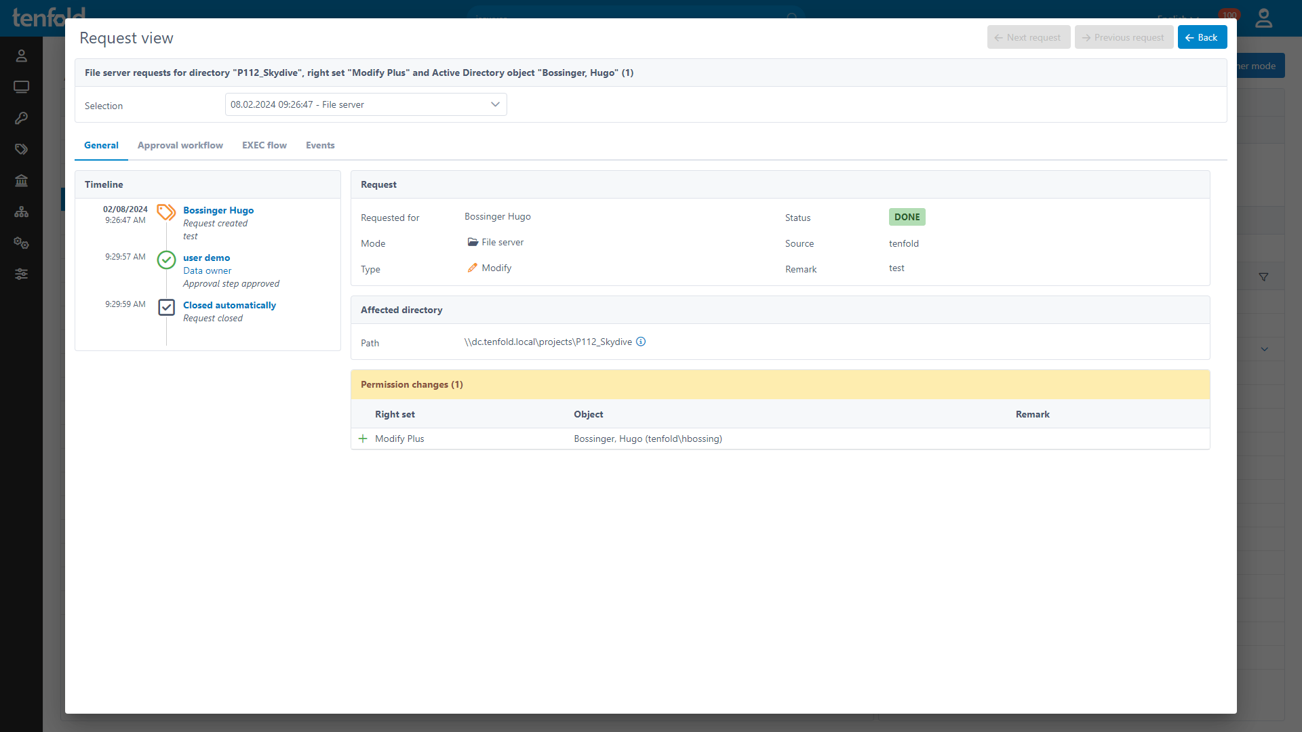Click the info icon beside directory path
Screen dimensions: 1302x732
pyautogui.click(x=641, y=342)
